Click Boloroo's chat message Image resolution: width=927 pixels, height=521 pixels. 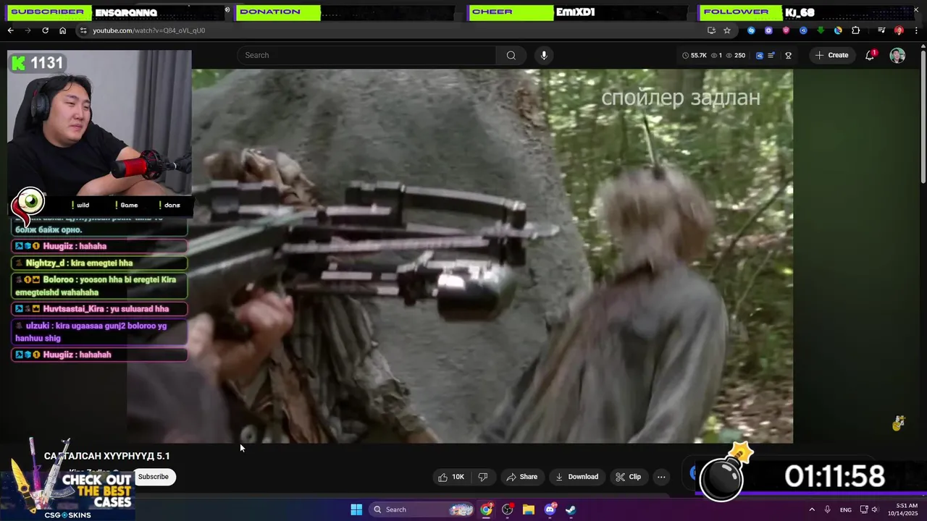(100, 286)
